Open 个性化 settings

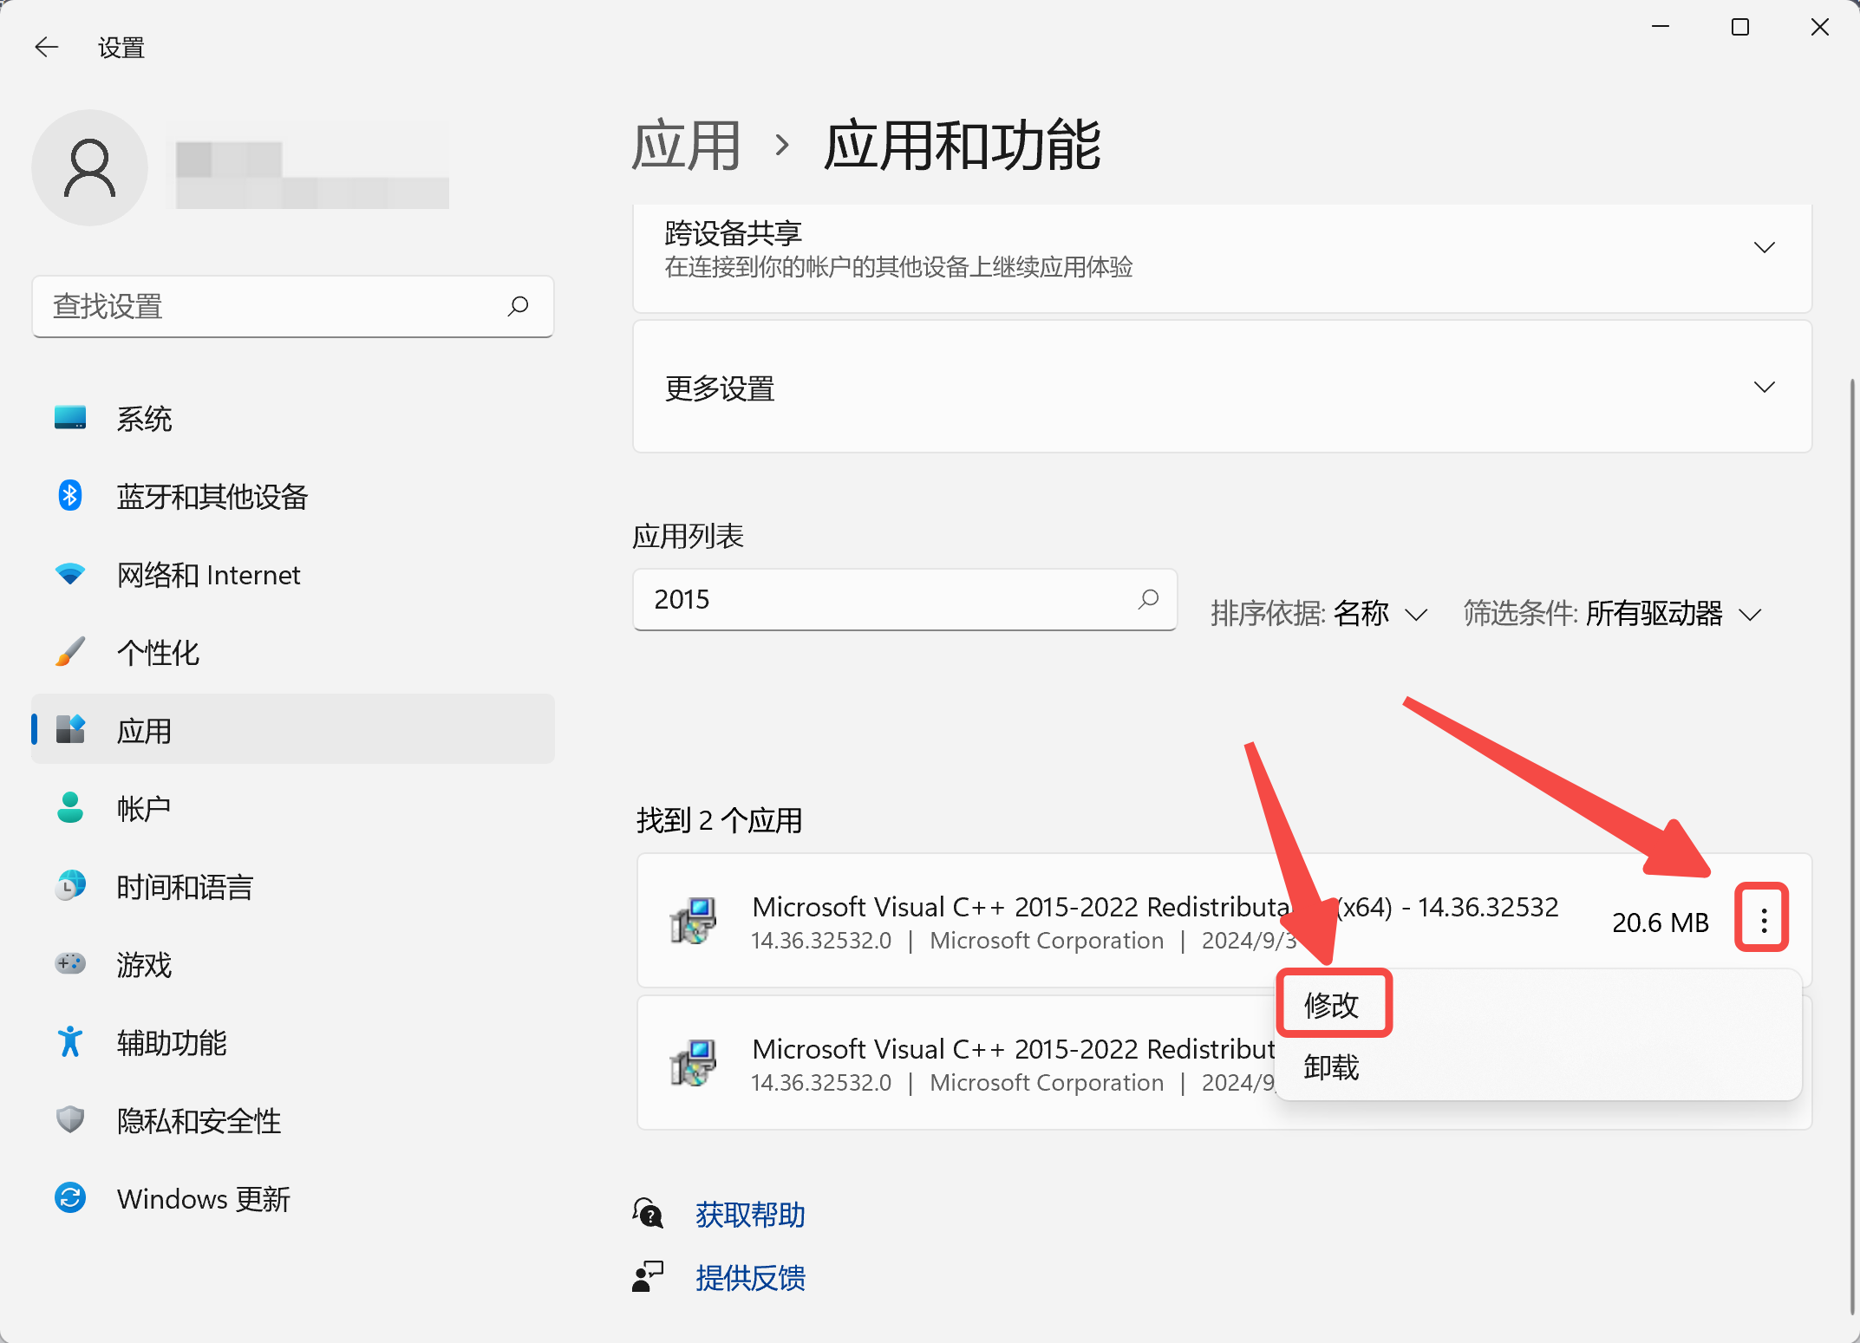(293, 653)
